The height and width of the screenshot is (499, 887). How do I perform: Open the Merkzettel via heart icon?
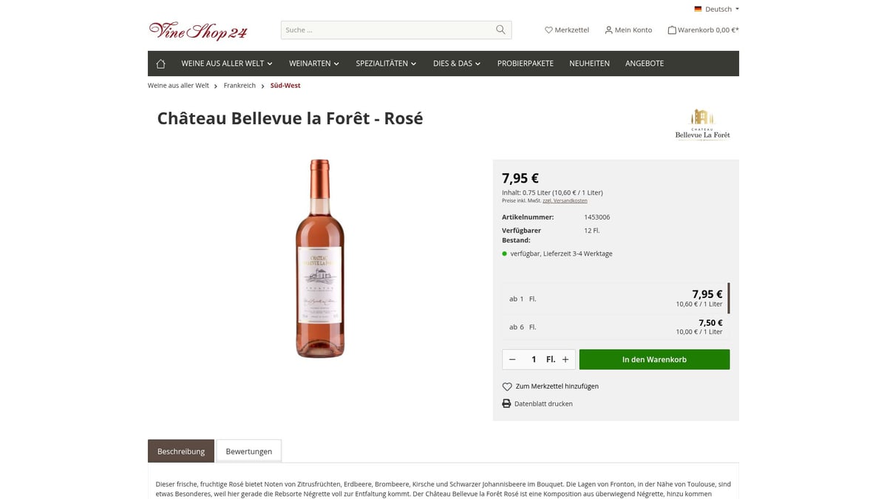tap(548, 30)
